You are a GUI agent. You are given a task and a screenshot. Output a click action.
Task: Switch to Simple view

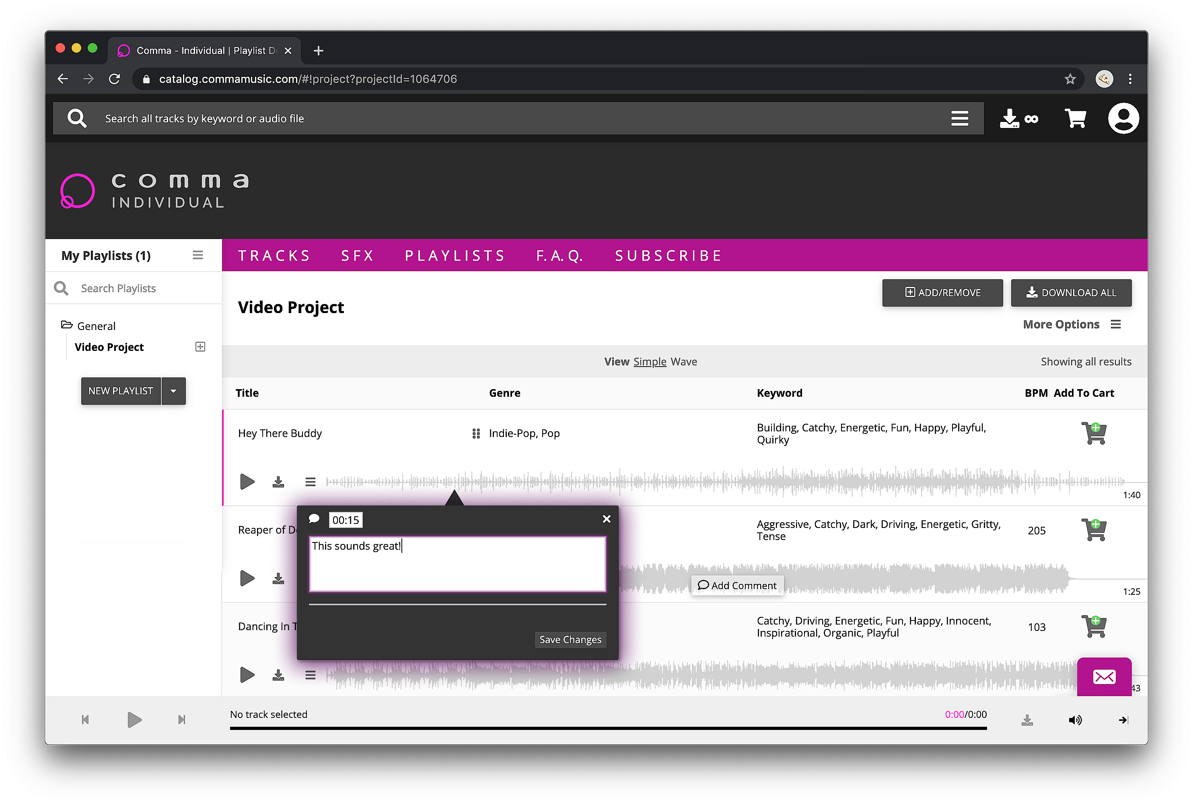tap(650, 361)
